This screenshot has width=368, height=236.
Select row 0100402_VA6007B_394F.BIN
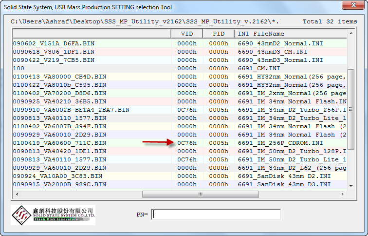[180, 126]
